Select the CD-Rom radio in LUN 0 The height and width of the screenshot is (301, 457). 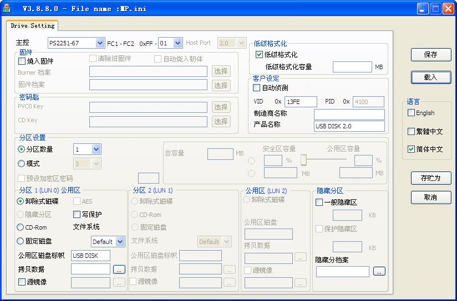[21, 227]
